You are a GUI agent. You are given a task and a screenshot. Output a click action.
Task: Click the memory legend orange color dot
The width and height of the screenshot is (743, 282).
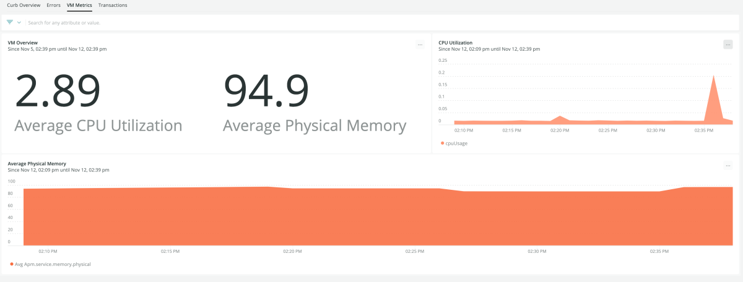12,264
